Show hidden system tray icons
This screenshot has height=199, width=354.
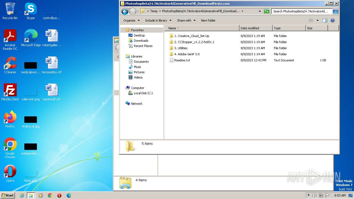309,195
